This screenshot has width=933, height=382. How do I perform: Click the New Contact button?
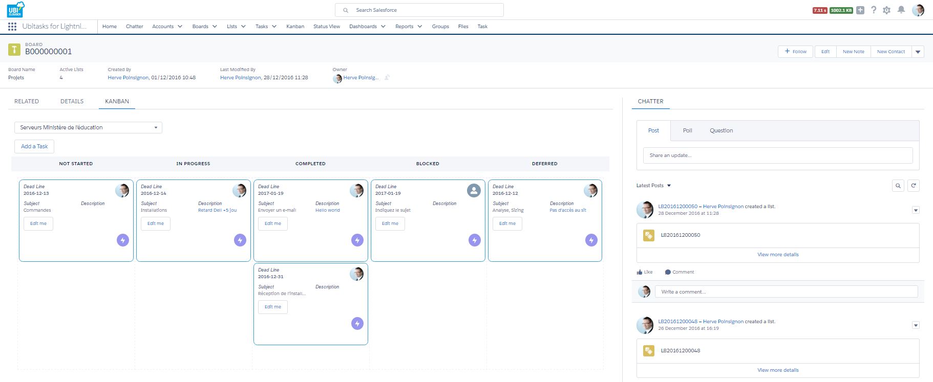tap(891, 52)
